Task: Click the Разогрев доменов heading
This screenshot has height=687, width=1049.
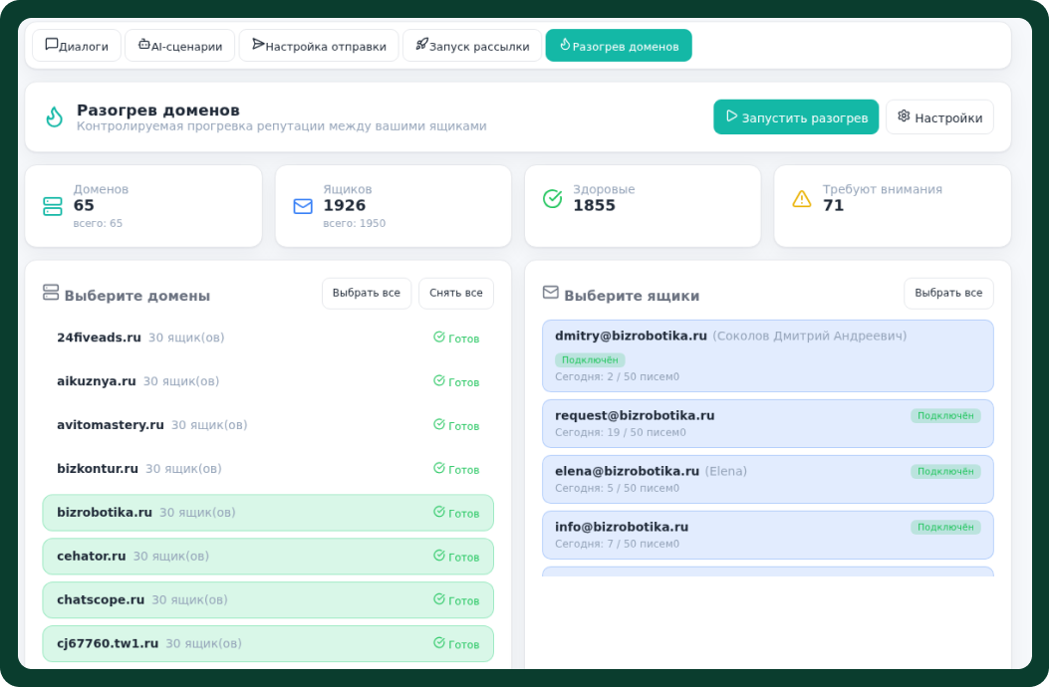Action: point(157,110)
